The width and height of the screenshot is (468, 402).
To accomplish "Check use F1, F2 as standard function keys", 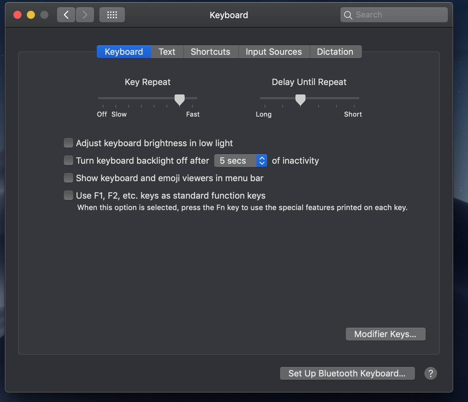I will coord(68,196).
